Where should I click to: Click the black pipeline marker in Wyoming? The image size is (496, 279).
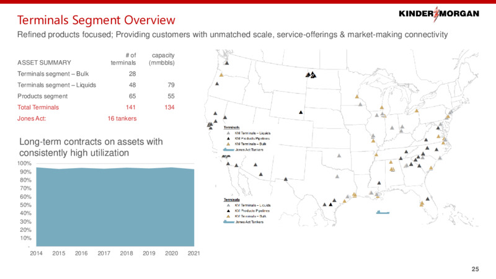tap(301, 112)
